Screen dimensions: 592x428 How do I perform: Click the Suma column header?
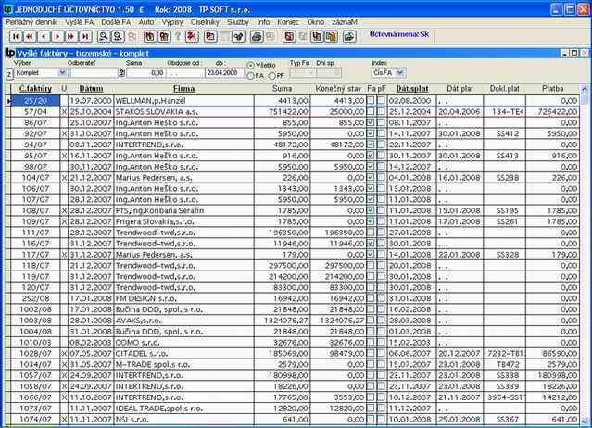pyautogui.click(x=282, y=89)
